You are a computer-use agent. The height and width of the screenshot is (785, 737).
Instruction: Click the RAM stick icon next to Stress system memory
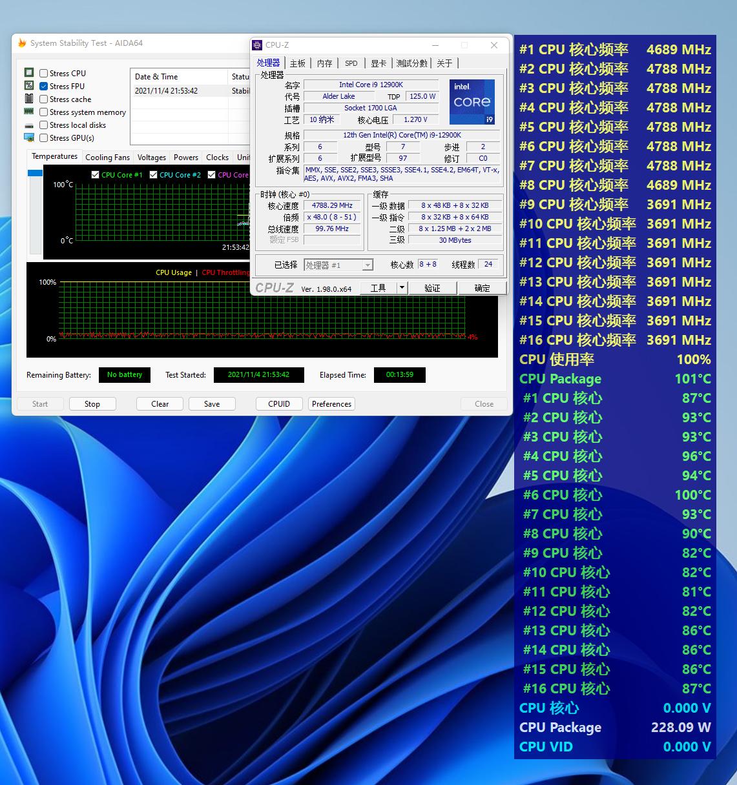29,112
